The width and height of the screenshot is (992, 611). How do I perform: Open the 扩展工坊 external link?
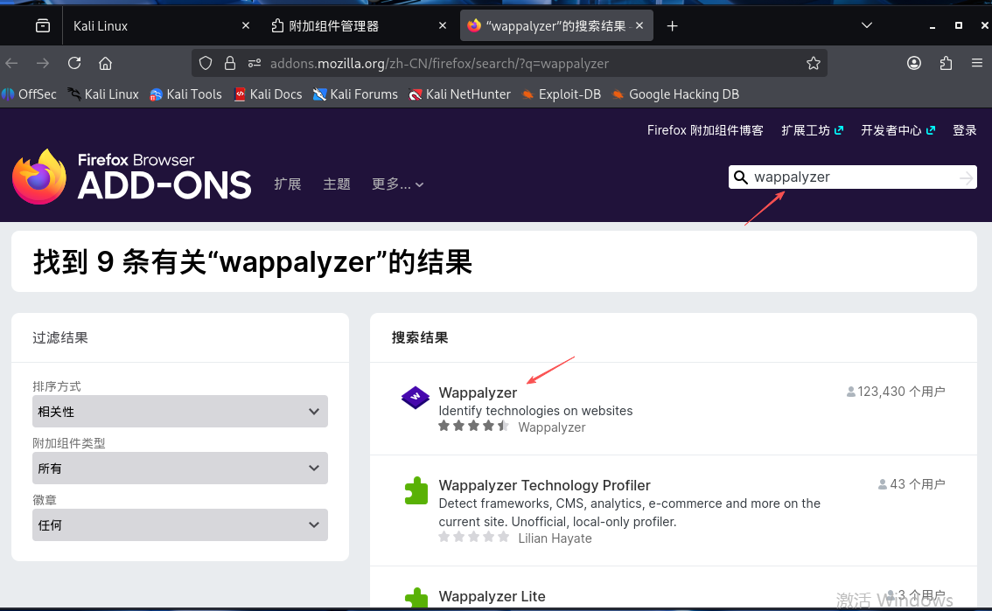[812, 130]
